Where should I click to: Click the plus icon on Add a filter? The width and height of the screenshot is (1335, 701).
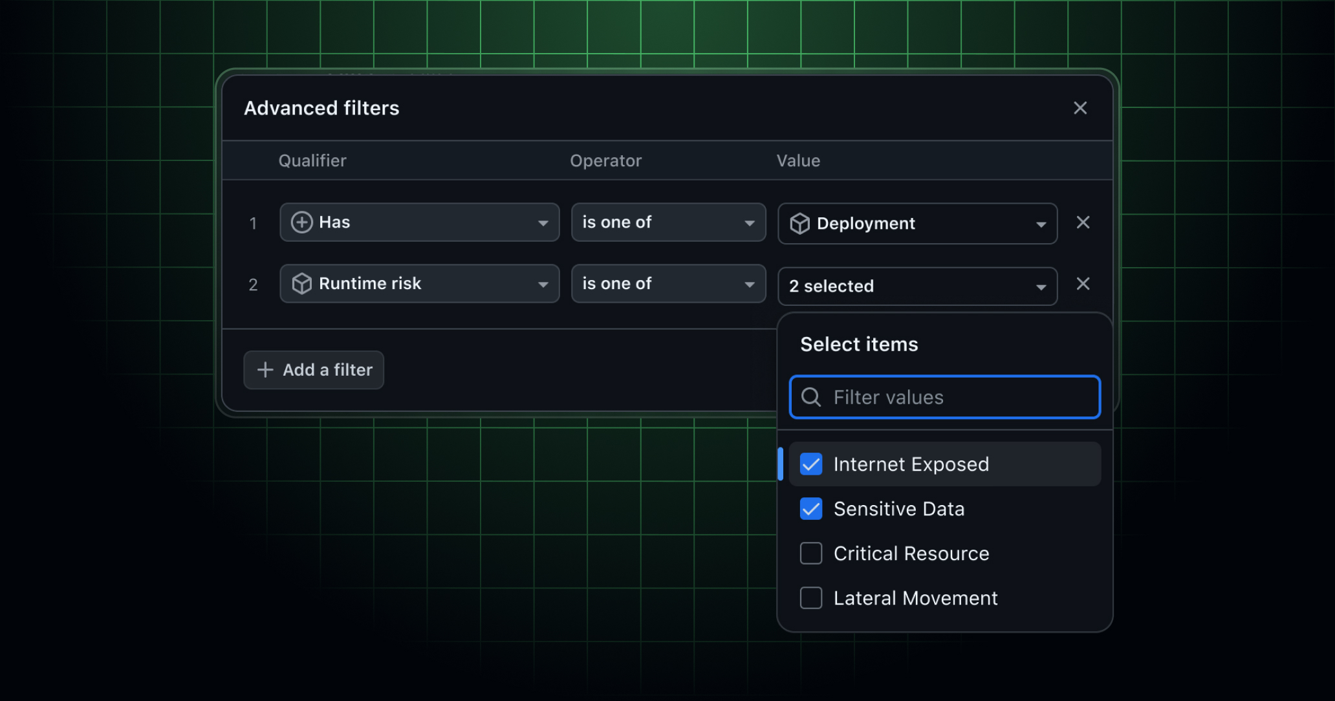[265, 369]
